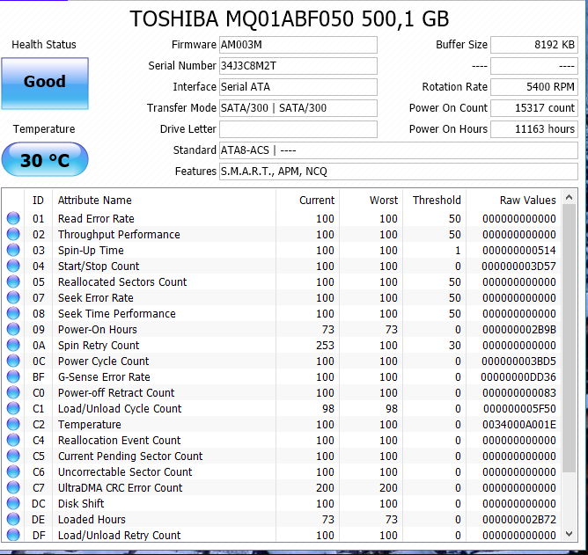
Task: Select the Power-On Hours raw value 000000002B9B
Action: (519, 330)
